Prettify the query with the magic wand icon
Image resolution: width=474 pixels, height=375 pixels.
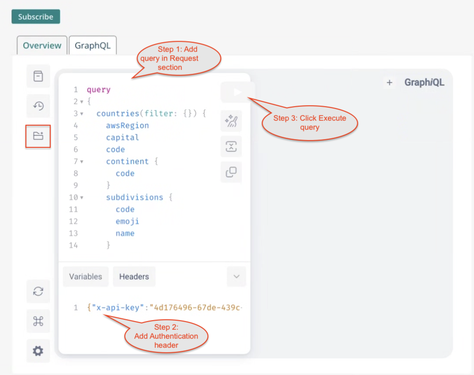coord(231,121)
